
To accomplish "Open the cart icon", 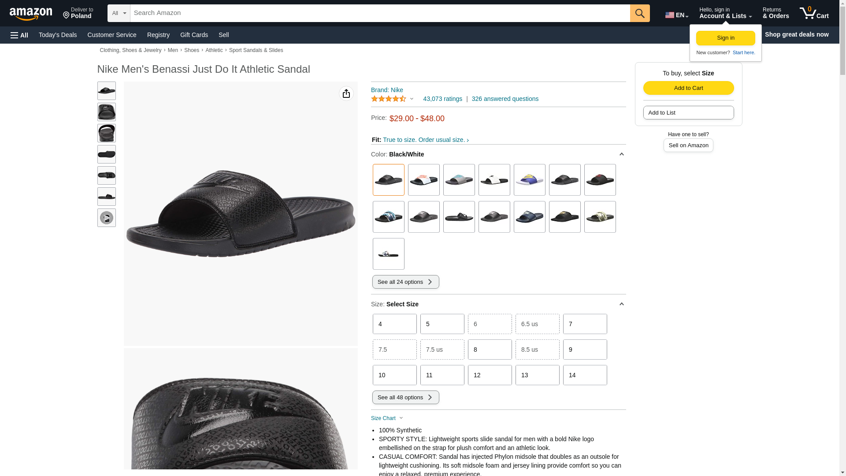I will (814, 13).
